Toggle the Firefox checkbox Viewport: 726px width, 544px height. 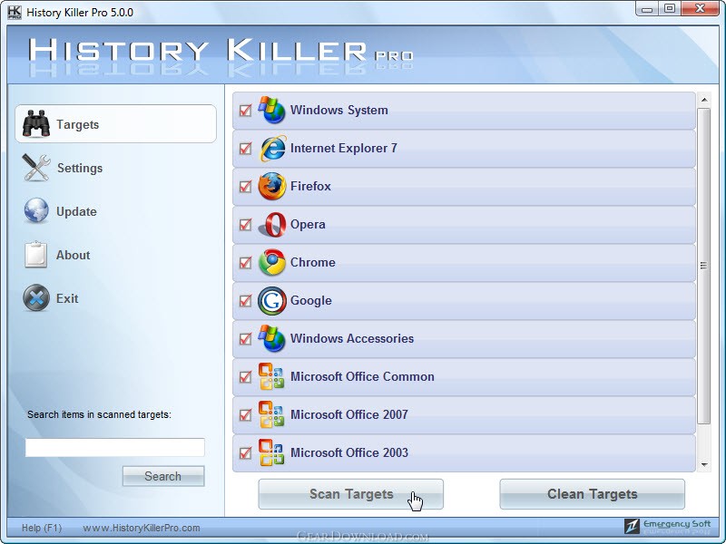245,187
